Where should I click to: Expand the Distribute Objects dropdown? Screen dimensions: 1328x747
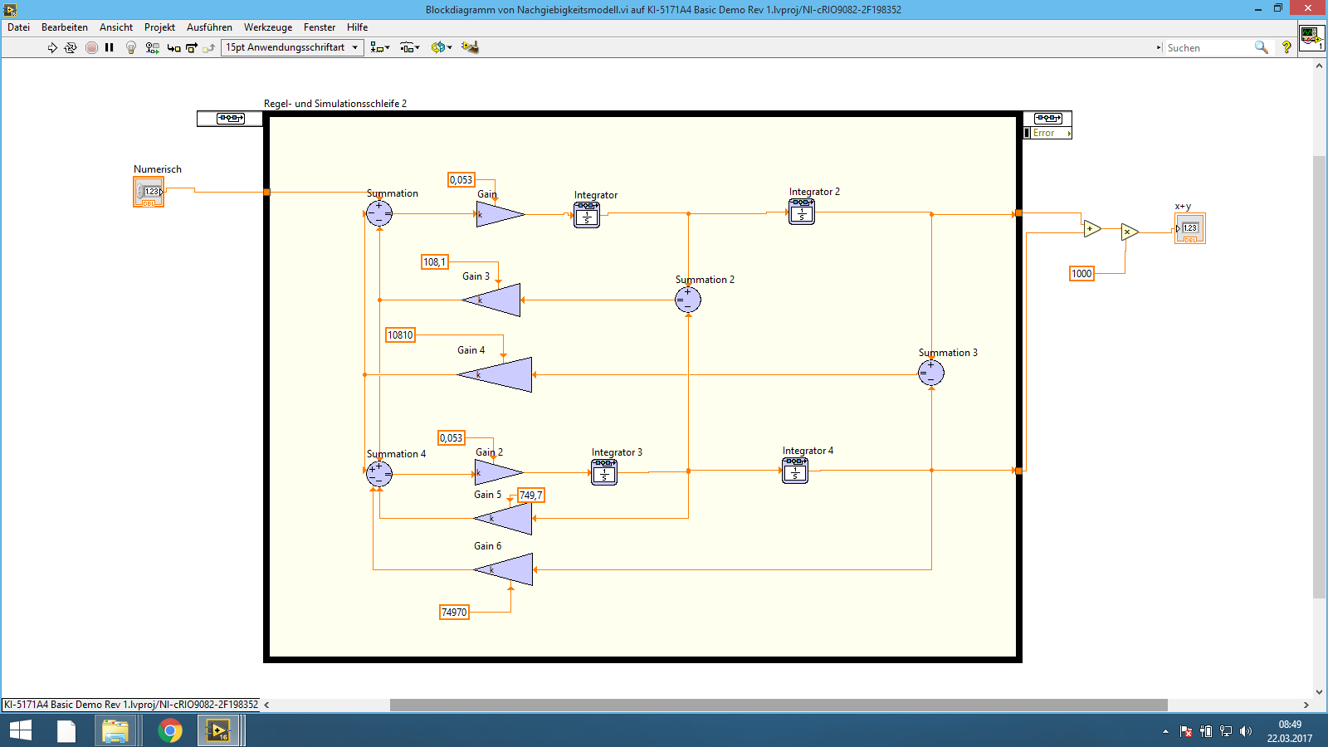(x=409, y=48)
